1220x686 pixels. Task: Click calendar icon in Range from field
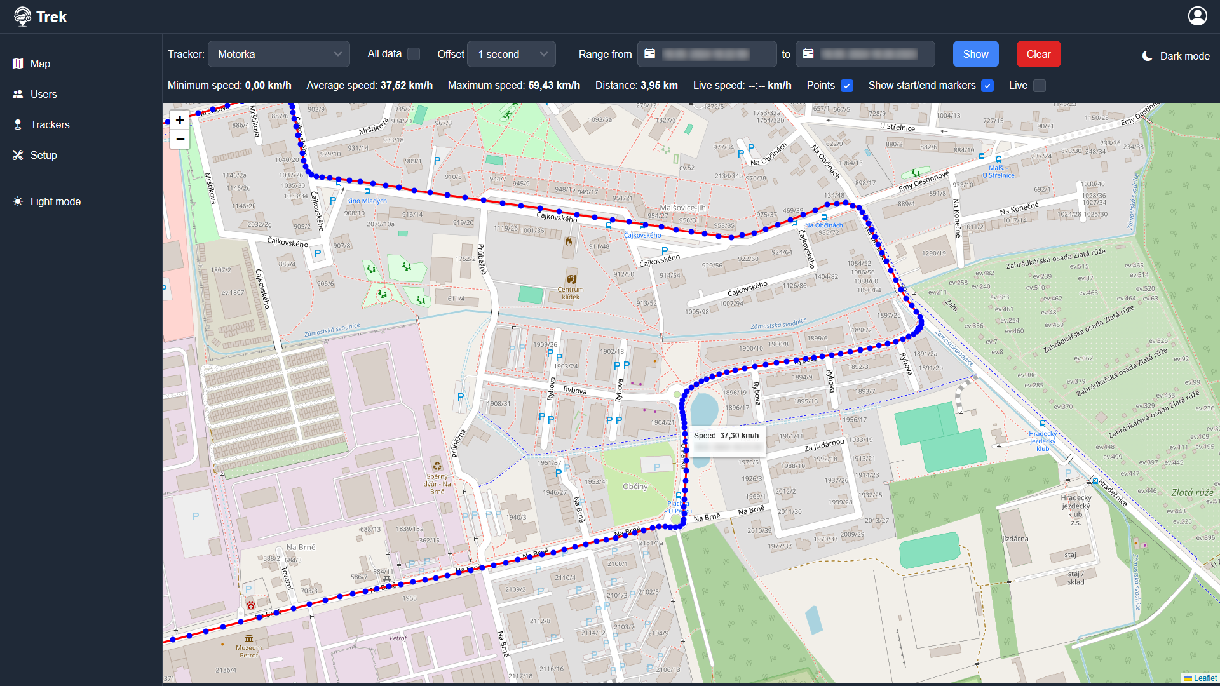(x=649, y=54)
